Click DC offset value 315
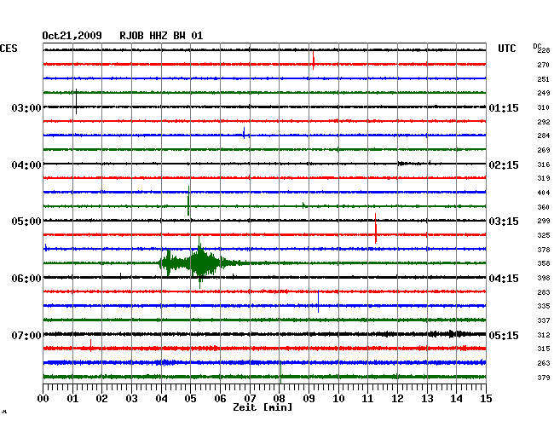Image resolution: width=554 pixels, height=421 pixels. pos(544,349)
